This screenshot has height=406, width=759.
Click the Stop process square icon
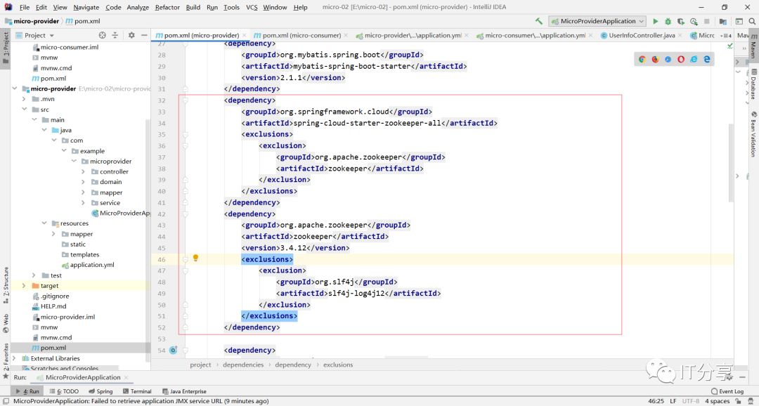(707, 21)
